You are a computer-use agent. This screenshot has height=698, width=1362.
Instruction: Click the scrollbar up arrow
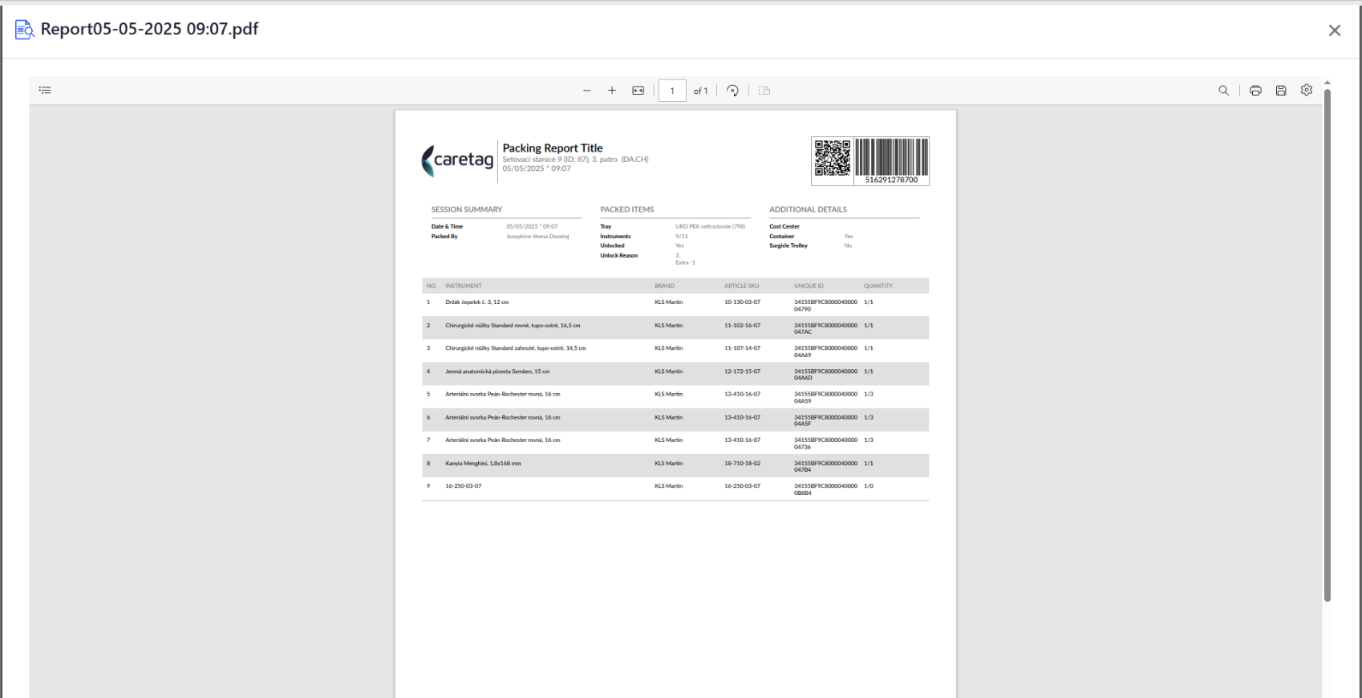[x=1328, y=83]
